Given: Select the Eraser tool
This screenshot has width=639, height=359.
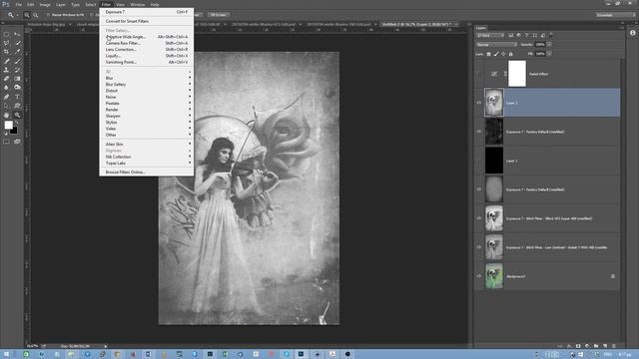Looking at the screenshot, I should tap(7, 79).
